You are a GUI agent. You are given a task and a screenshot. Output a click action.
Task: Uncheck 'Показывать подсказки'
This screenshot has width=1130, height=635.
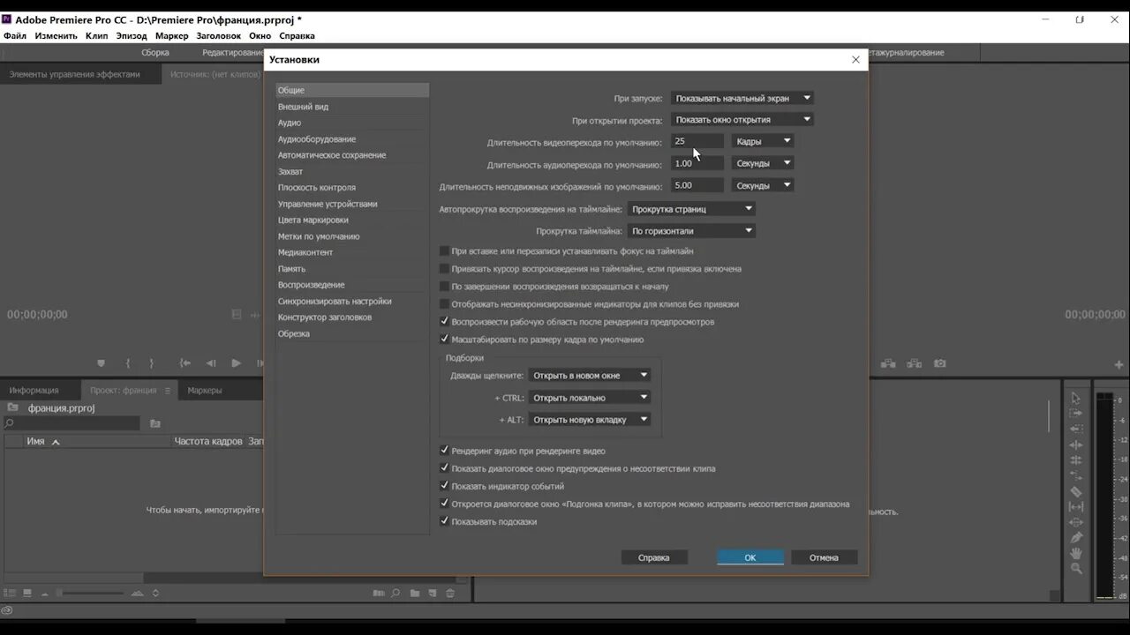pos(444,521)
